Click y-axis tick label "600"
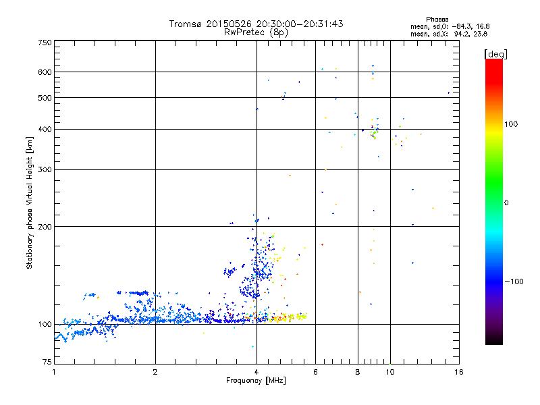 (x=45, y=72)
